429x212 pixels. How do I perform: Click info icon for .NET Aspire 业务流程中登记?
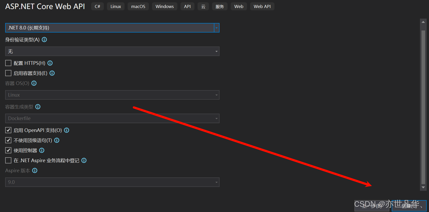[x=84, y=160]
